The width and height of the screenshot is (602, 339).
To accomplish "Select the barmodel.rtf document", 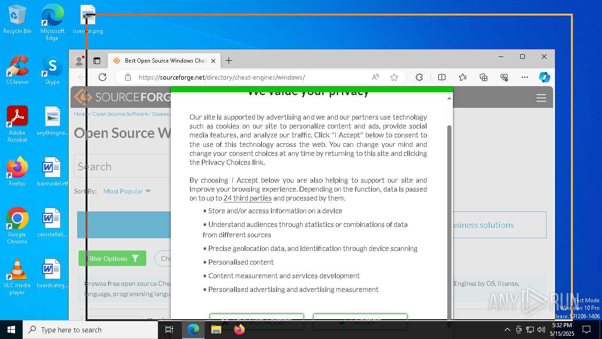I will (x=52, y=172).
